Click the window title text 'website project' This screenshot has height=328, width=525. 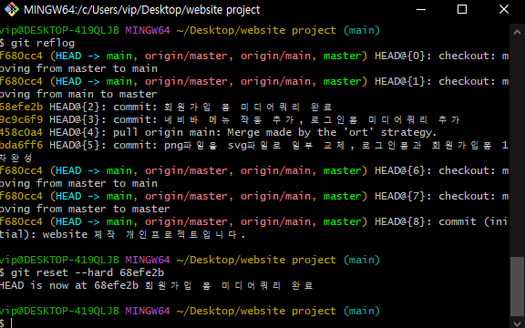coord(222,10)
